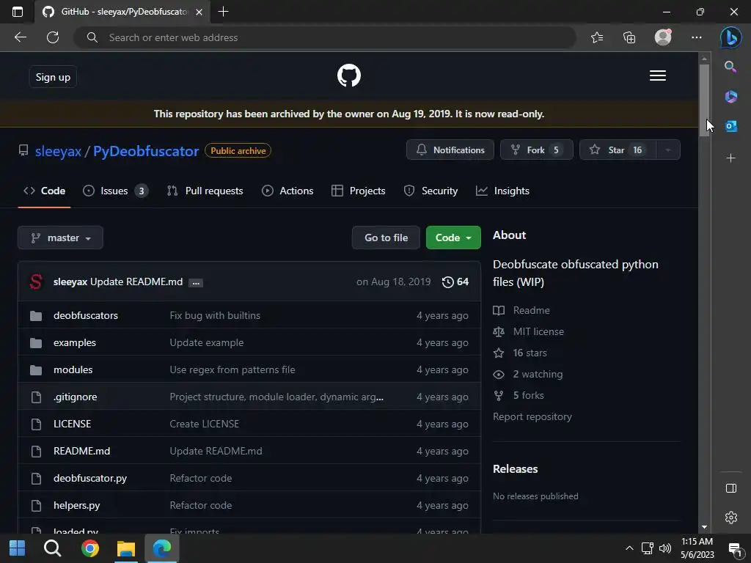
Task: Expand the commit message ellipsis
Action: tap(195, 283)
